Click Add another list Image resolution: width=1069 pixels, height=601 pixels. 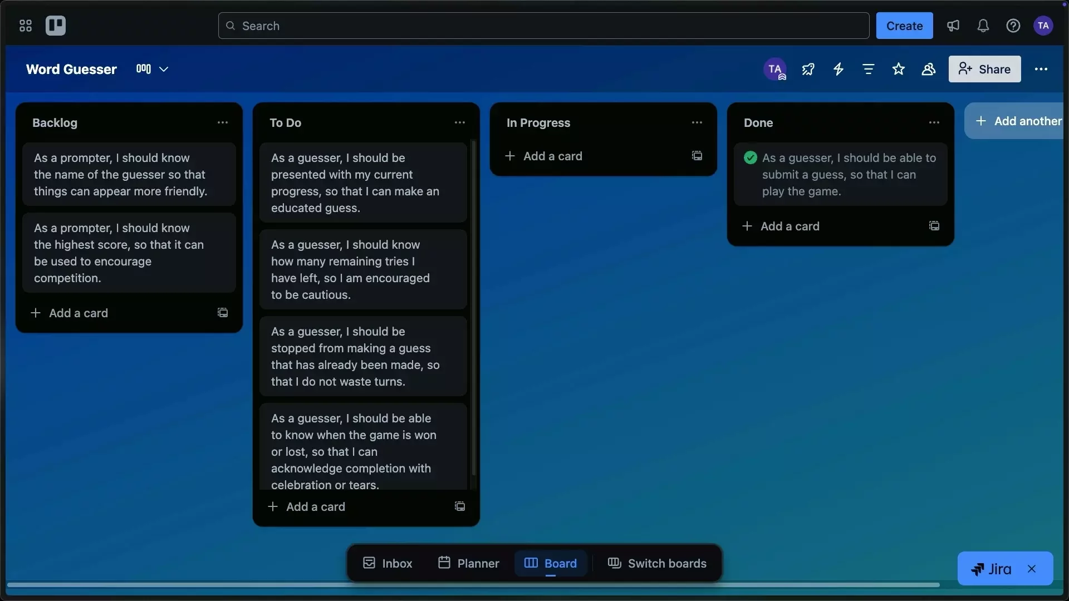1018,121
